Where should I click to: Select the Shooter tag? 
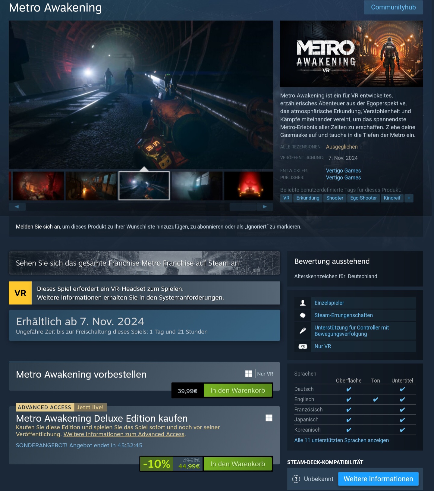335,198
